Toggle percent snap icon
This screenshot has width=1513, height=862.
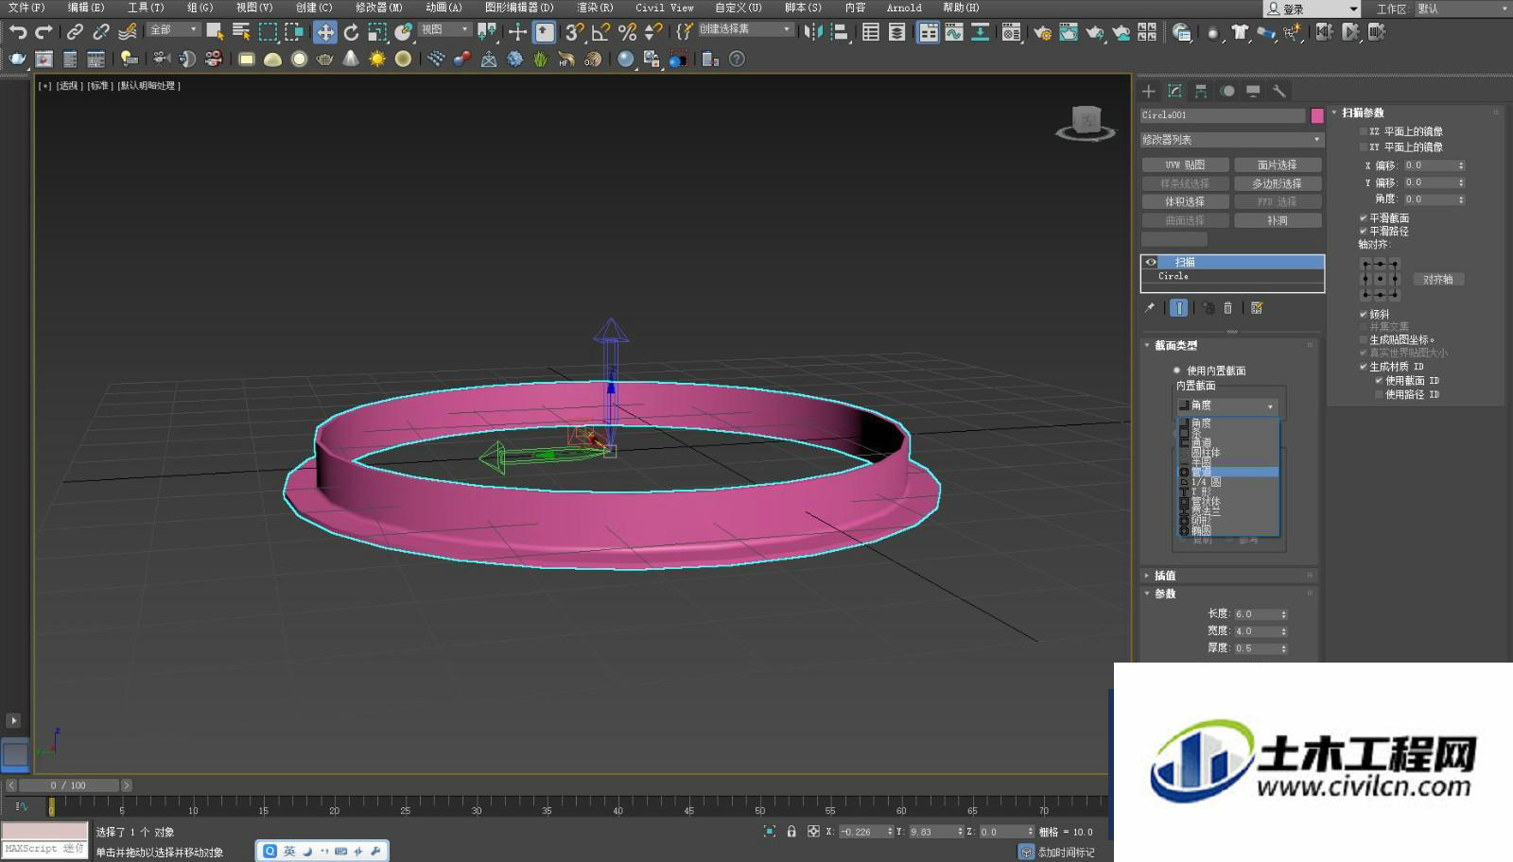(627, 32)
